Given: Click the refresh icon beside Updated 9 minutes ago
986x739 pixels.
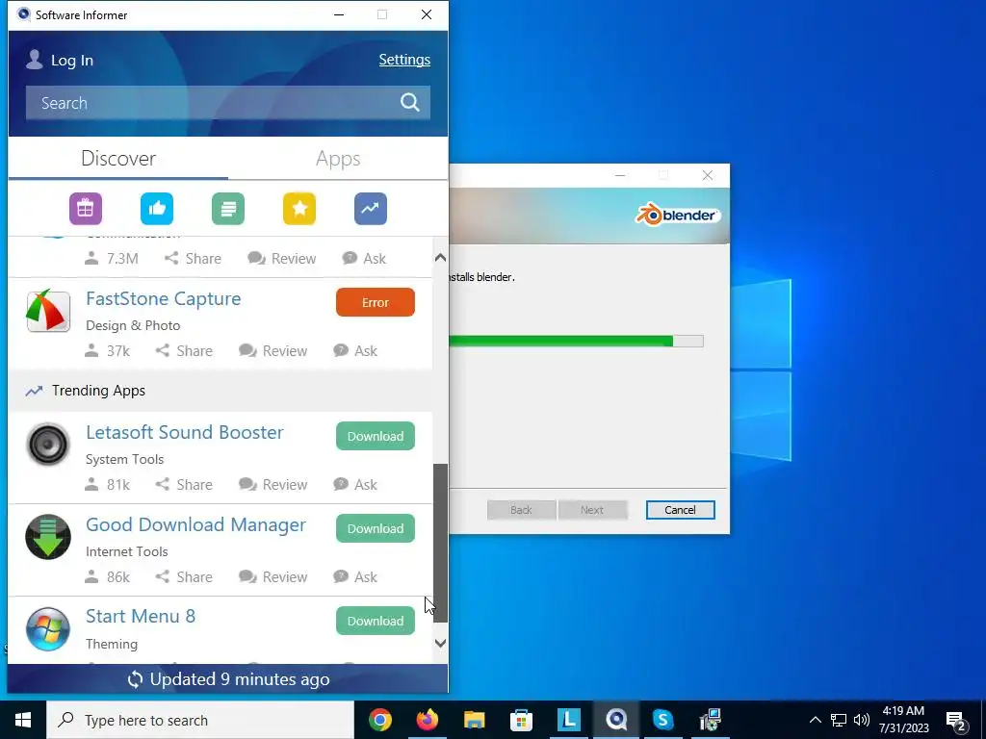Looking at the screenshot, I should (x=135, y=679).
